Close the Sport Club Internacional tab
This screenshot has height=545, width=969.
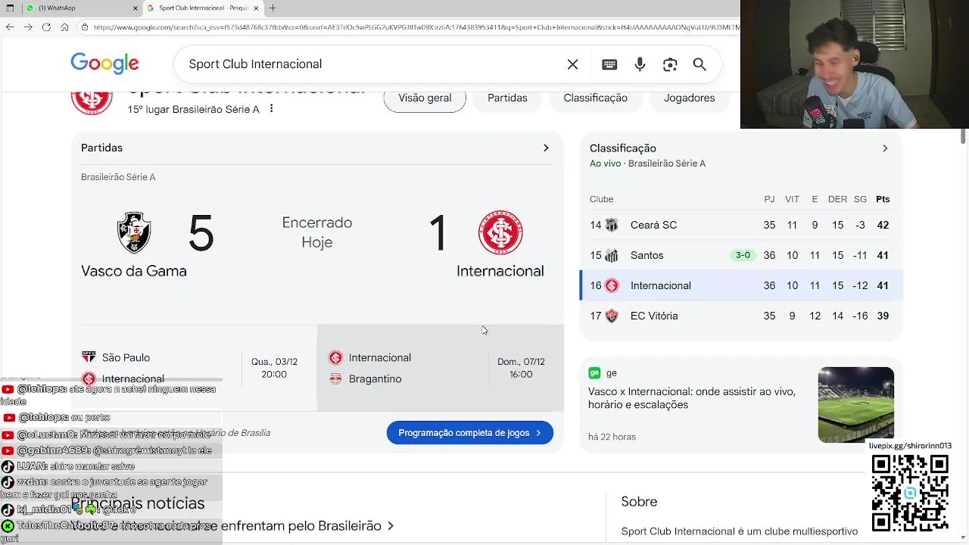click(x=256, y=8)
